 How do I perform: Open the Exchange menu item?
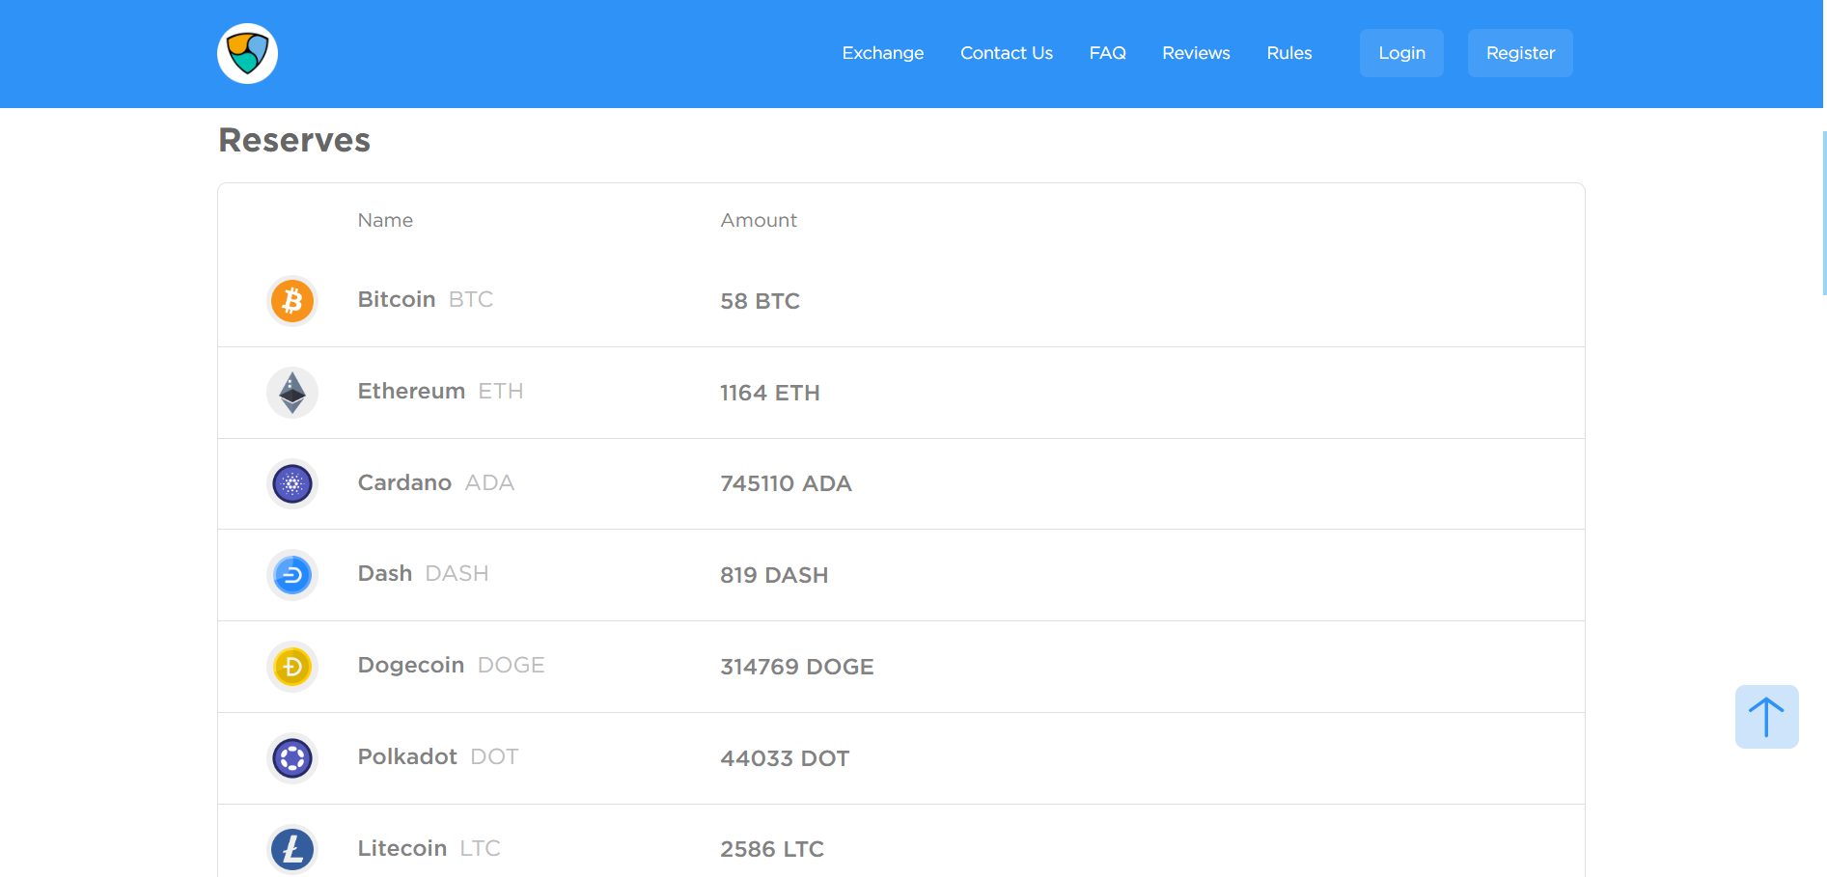tap(883, 53)
